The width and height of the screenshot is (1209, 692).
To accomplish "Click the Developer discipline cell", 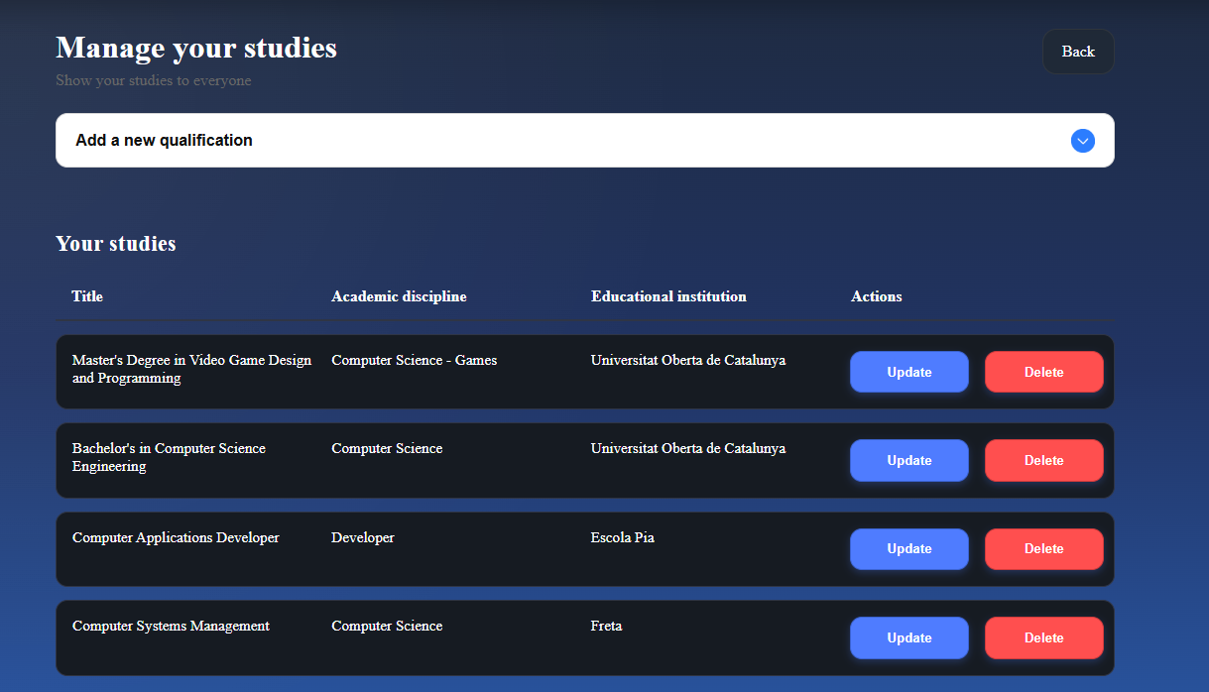I will point(363,537).
